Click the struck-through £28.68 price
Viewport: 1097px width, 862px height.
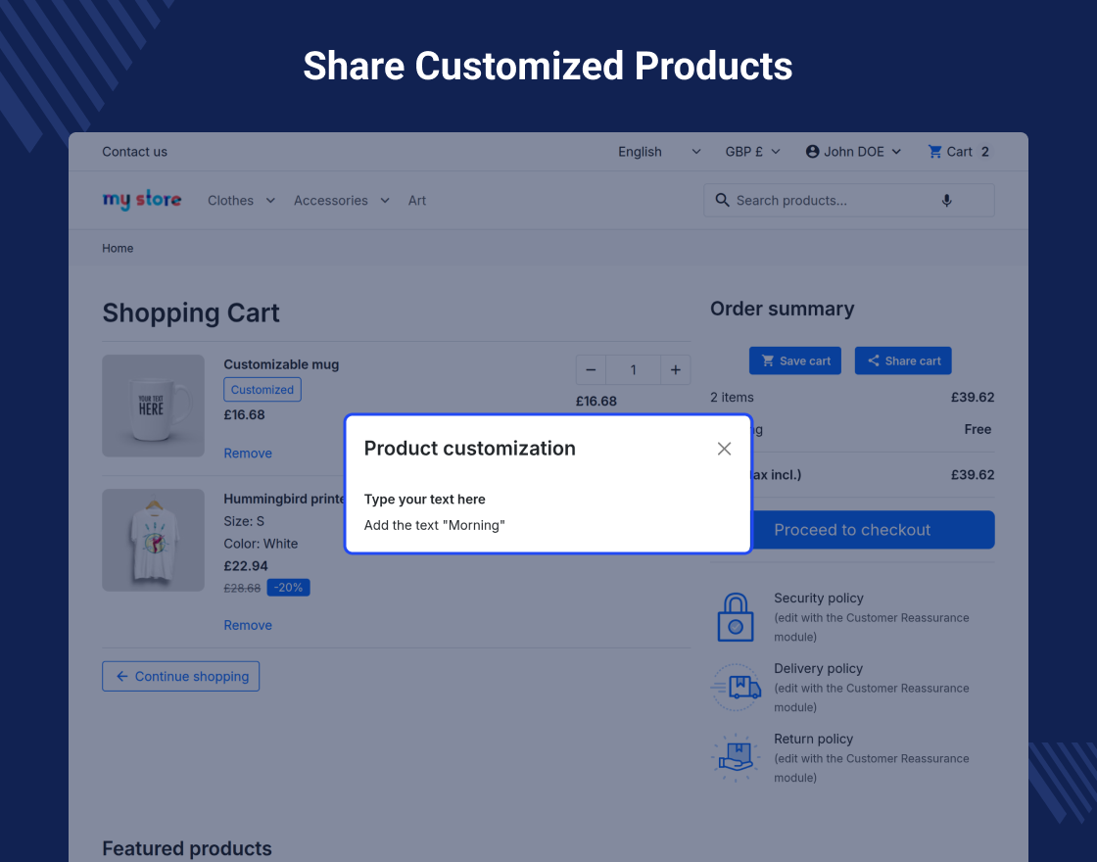(x=242, y=589)
